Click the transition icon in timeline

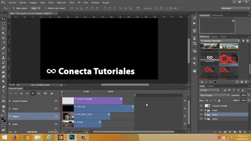[51, 93]
